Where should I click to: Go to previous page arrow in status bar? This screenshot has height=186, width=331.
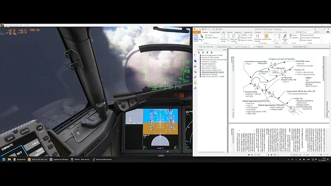[x=252, y=155]
